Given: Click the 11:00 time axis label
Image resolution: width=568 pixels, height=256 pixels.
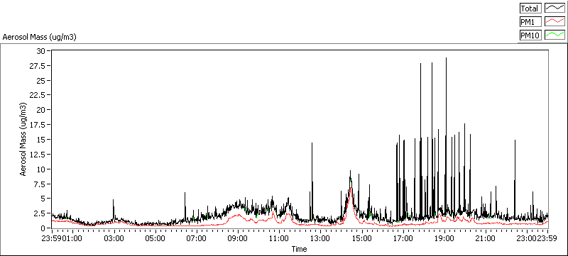Looking at the screenshot, I should (x=279, y=239).
